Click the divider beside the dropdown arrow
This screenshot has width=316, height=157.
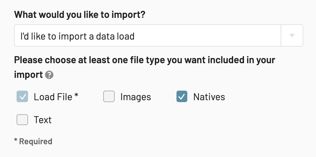point(281,35)
